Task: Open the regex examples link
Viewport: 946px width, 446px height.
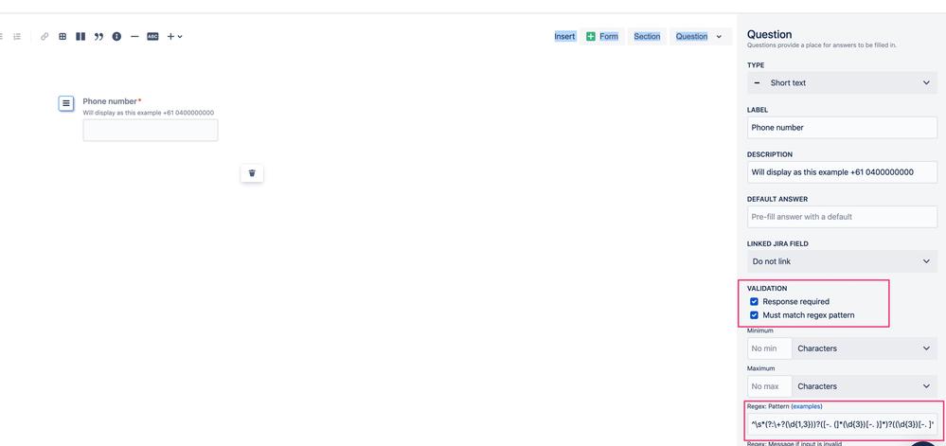Action: [x=807, y=406]
